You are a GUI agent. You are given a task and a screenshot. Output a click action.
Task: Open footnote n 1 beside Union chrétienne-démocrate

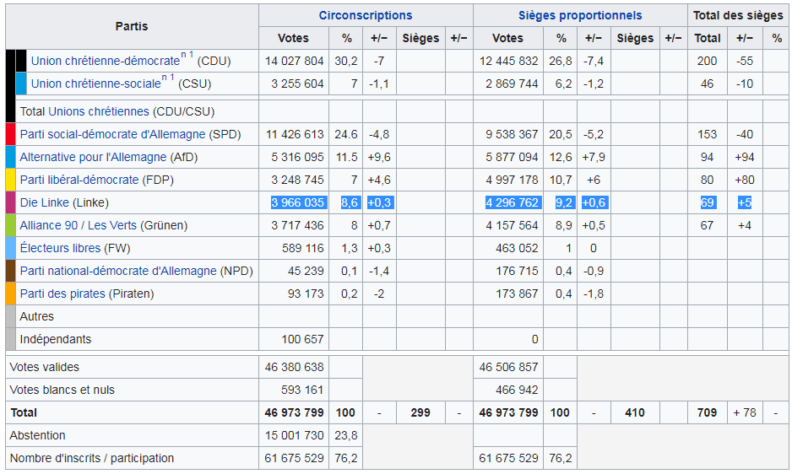tap(187, 56)
